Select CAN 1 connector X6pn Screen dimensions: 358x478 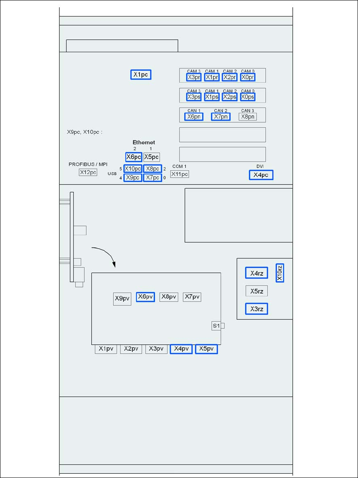pos(194,116)
